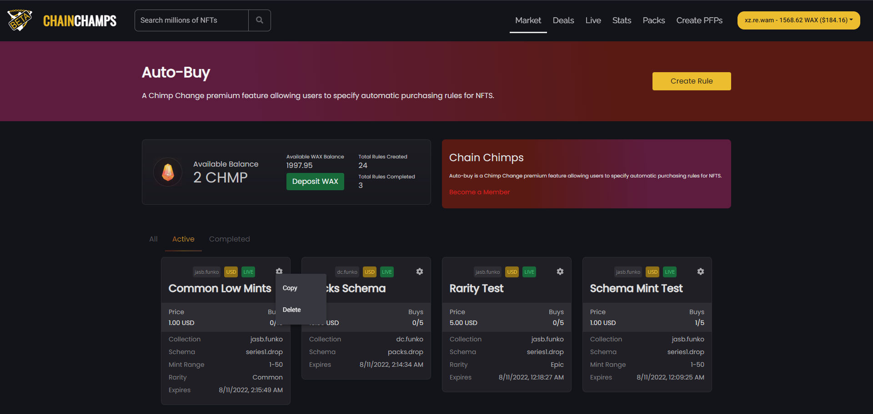Follow the Become a Member link

point(480,192)
